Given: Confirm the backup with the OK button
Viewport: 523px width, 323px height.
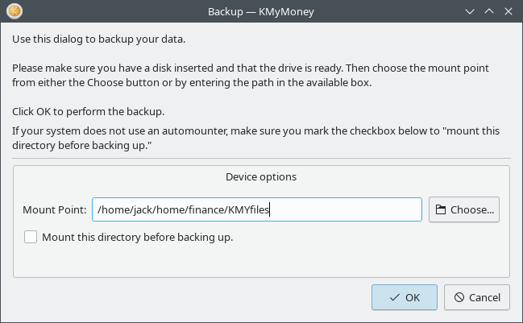Looking at the screenshot, I should pyautogui.click(x=405, y=297).
